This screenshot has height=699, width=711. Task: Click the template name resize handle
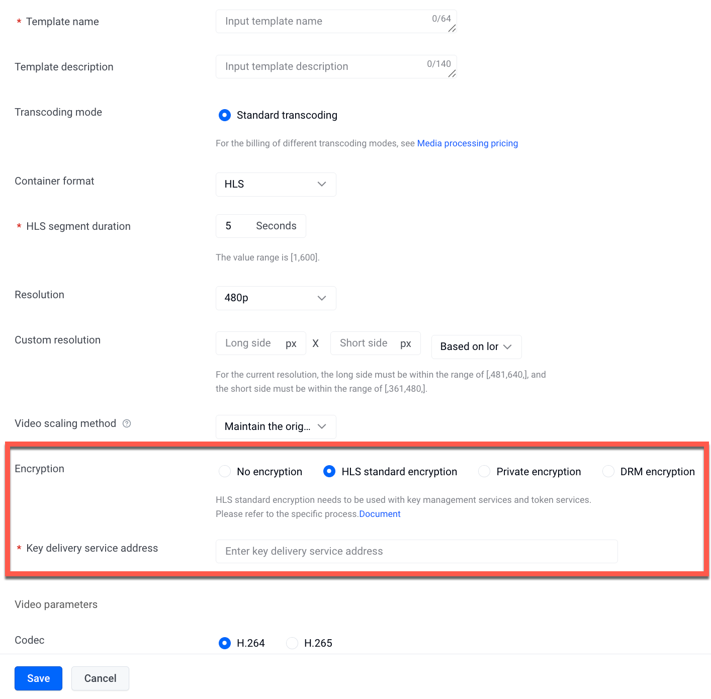452,29
